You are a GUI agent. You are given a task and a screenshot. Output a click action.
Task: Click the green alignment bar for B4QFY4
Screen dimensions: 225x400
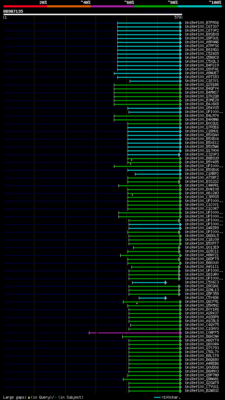tap(148, 89)
